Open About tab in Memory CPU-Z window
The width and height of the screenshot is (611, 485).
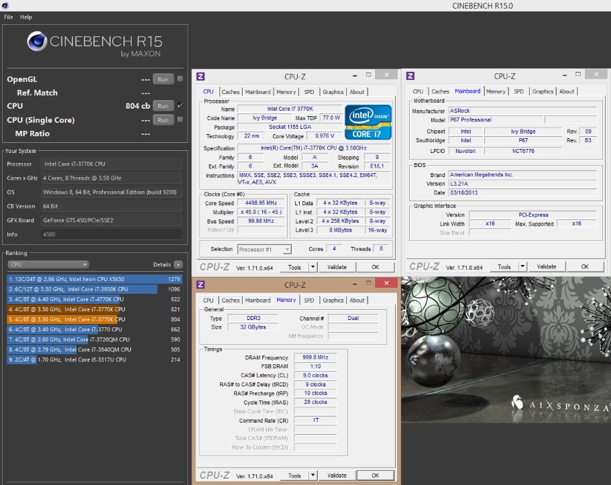pyautogui.click(x=357, y=301)
